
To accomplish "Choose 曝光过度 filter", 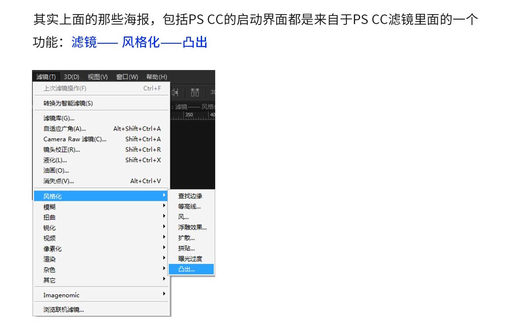I will click(192, 259).
